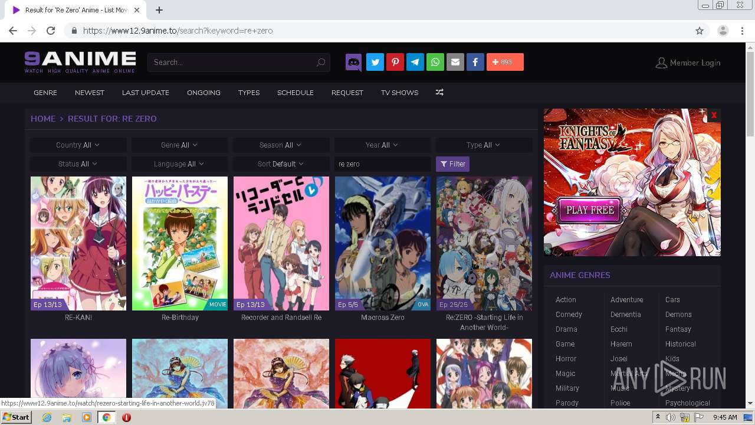Click the keyword field containing 're zero'
This screenshot has width=755, height=425.
click(382, 164)
